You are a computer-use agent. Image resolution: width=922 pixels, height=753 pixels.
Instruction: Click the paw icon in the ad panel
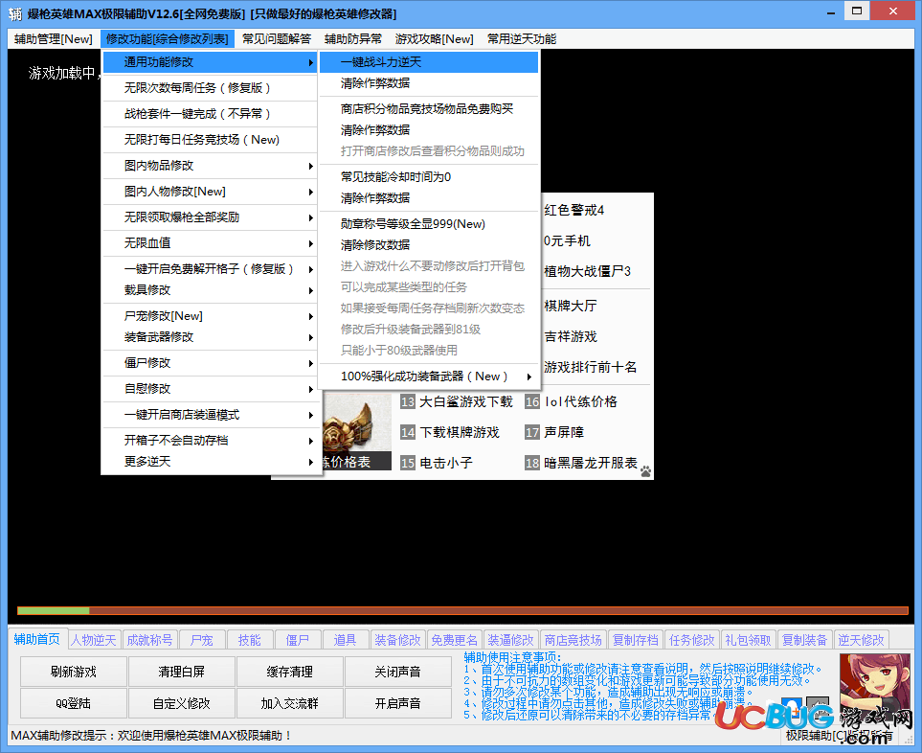pos(645,471)
